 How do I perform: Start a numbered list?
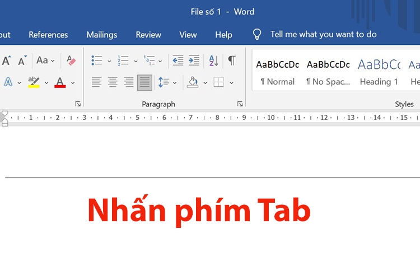(123, 60)
